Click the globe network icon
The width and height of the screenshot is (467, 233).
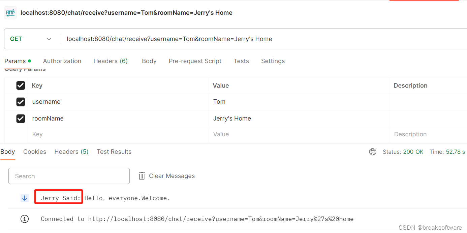click(372, 152)
